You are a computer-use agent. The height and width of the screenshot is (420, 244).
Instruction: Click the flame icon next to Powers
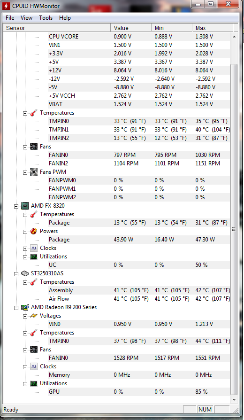(34, 231)
